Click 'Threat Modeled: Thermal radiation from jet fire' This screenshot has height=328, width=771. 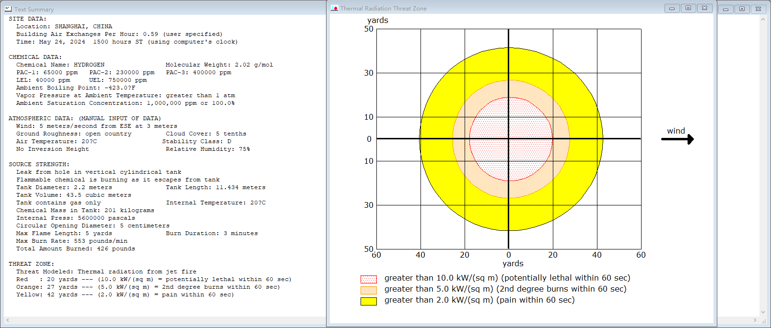[x=106, y=271]
